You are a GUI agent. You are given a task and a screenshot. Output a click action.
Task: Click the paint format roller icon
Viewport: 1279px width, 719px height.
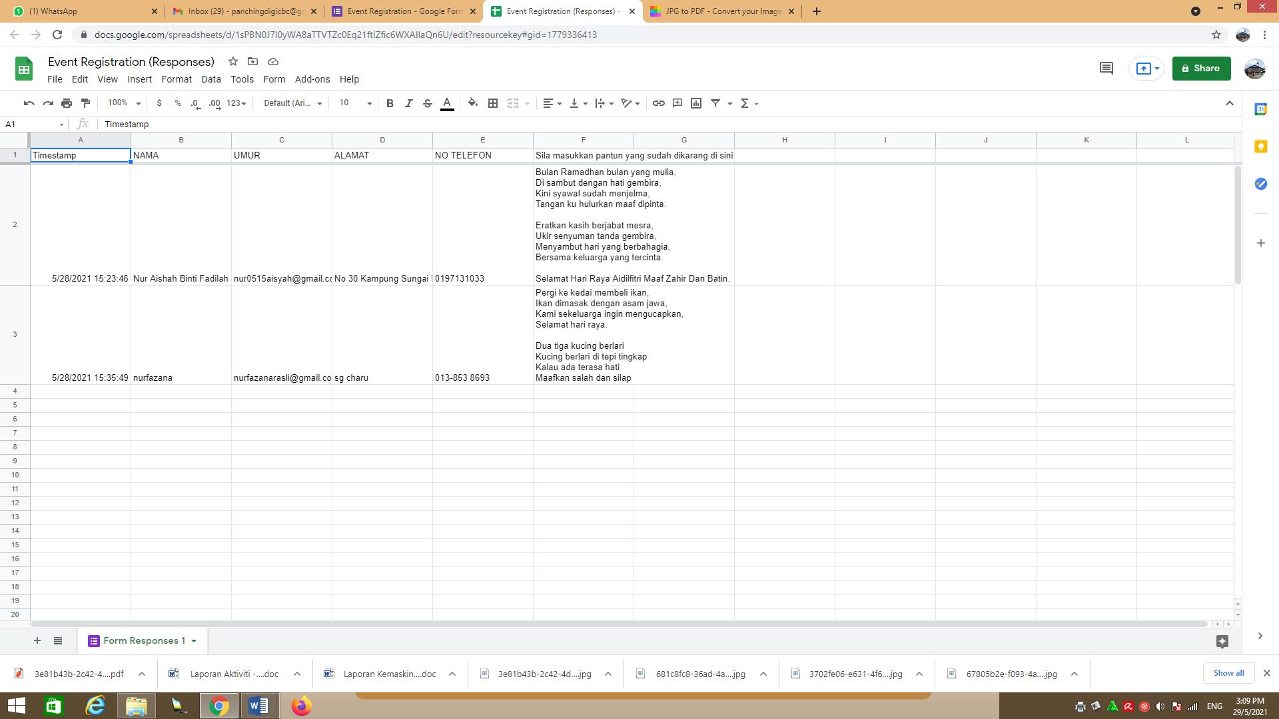85,103
